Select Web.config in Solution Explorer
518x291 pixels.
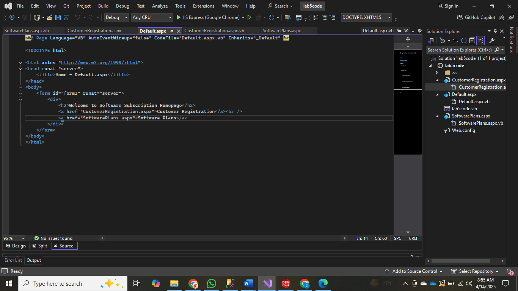pos(463,130)
